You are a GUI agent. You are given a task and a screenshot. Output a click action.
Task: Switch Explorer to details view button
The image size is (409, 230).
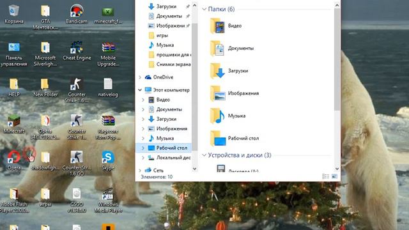[x=325, y=176]
